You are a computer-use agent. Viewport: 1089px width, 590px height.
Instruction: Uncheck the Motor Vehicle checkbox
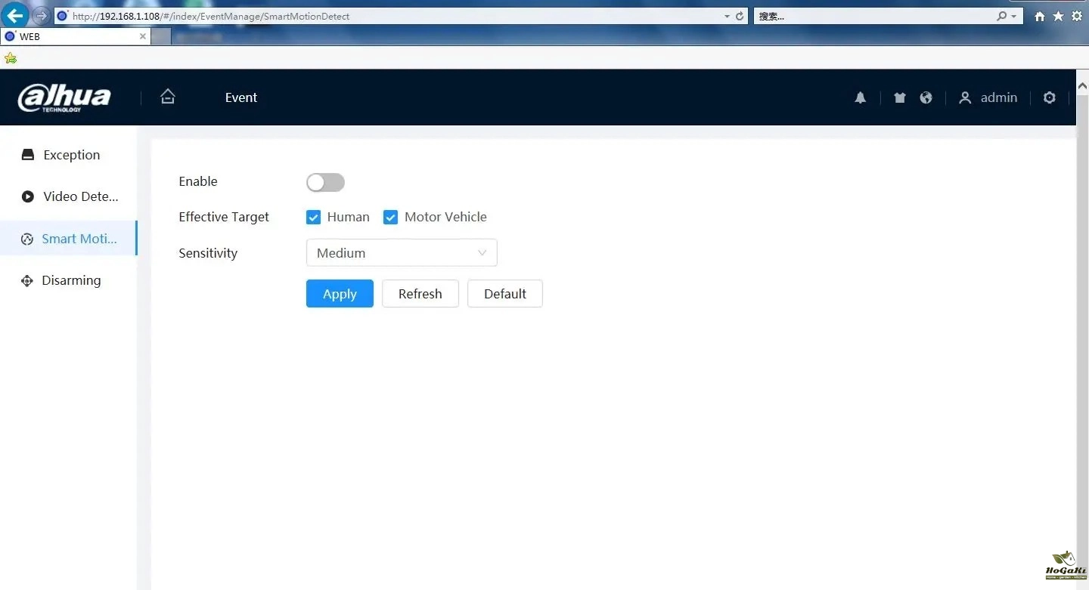point(390,218)
